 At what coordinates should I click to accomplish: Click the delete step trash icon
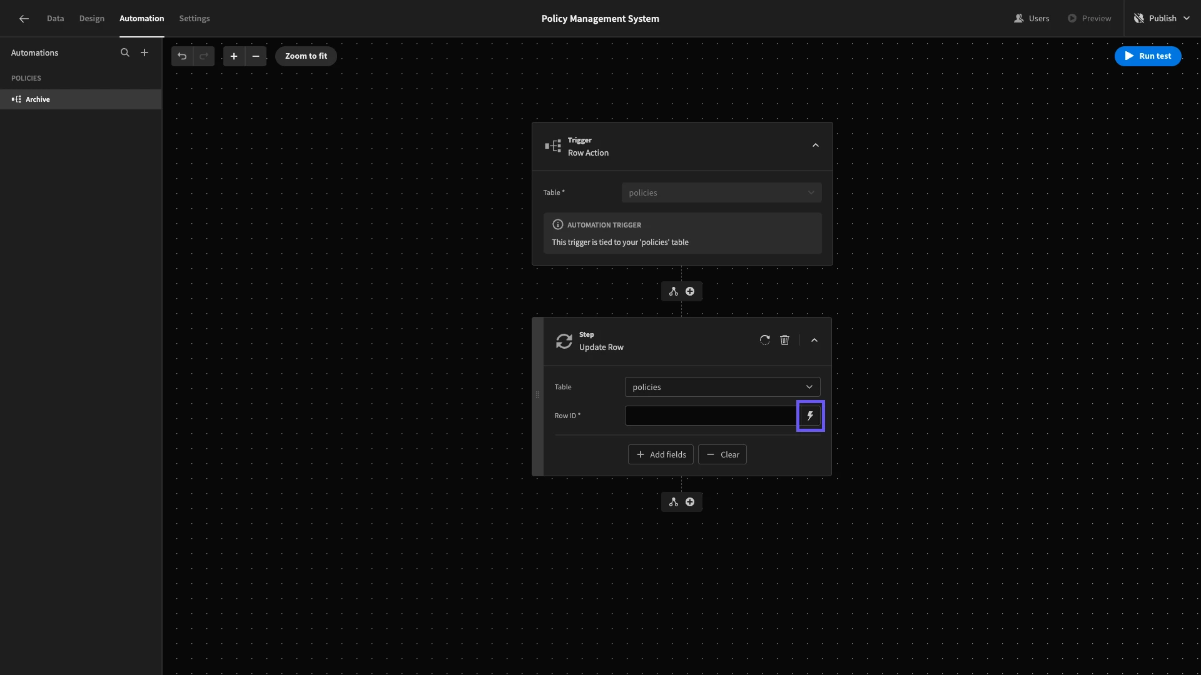784,340
